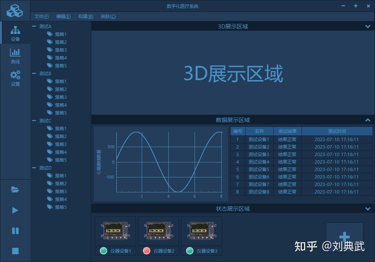Click the bookmark icon beside 策略1 under 测试A
The image size is (375, 262).
pos(49,34)
